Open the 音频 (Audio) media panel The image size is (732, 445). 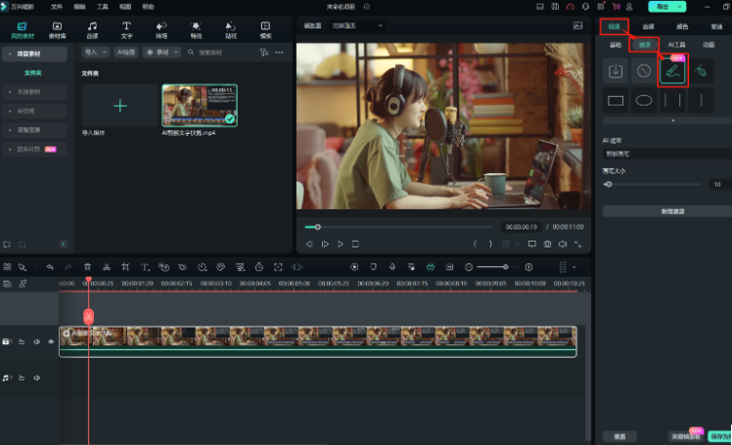tap(92, 29)
